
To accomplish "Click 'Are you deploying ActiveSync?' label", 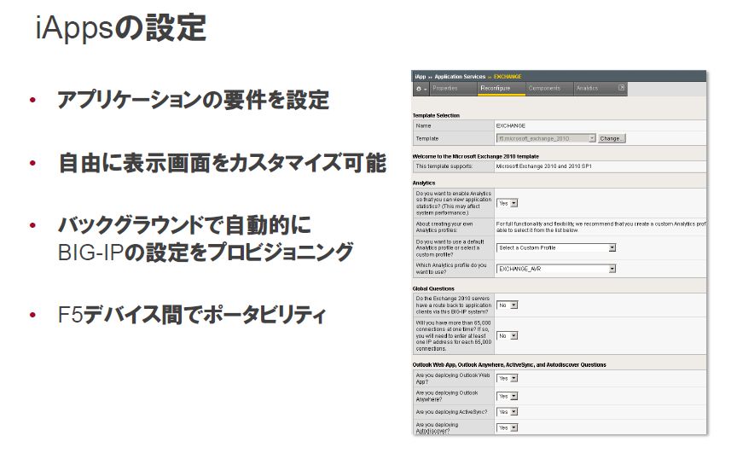I will pyautogui.click(x=451, y=412).
